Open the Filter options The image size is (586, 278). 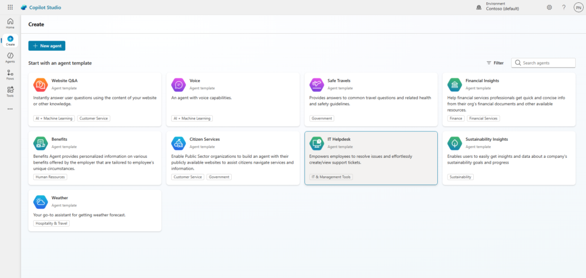point(495,63)
